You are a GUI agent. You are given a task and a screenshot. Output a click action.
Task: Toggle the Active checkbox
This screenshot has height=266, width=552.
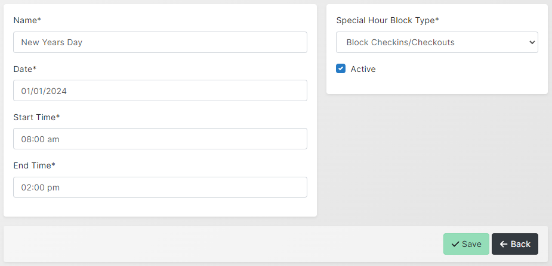341,68
